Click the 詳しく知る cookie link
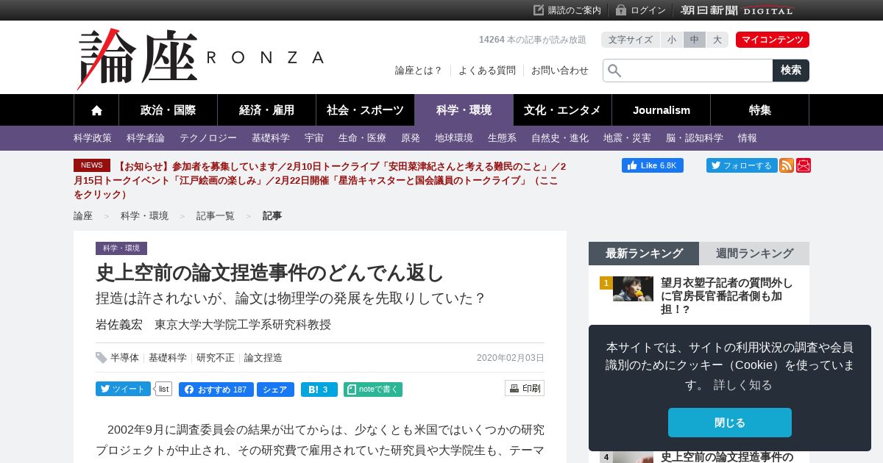Viewport: 883px width, 463px height. click(743, 385)
